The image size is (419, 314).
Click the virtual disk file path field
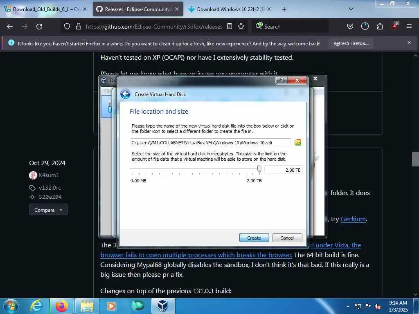(211, 142)
